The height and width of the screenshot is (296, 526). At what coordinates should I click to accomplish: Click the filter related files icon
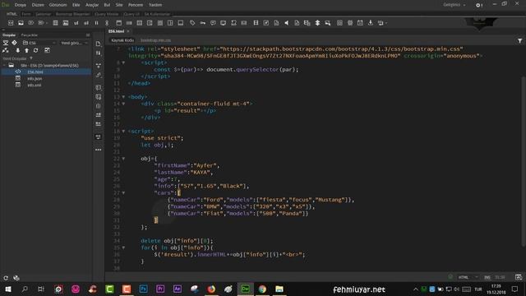pyautogui.click(x=519, y=40)
